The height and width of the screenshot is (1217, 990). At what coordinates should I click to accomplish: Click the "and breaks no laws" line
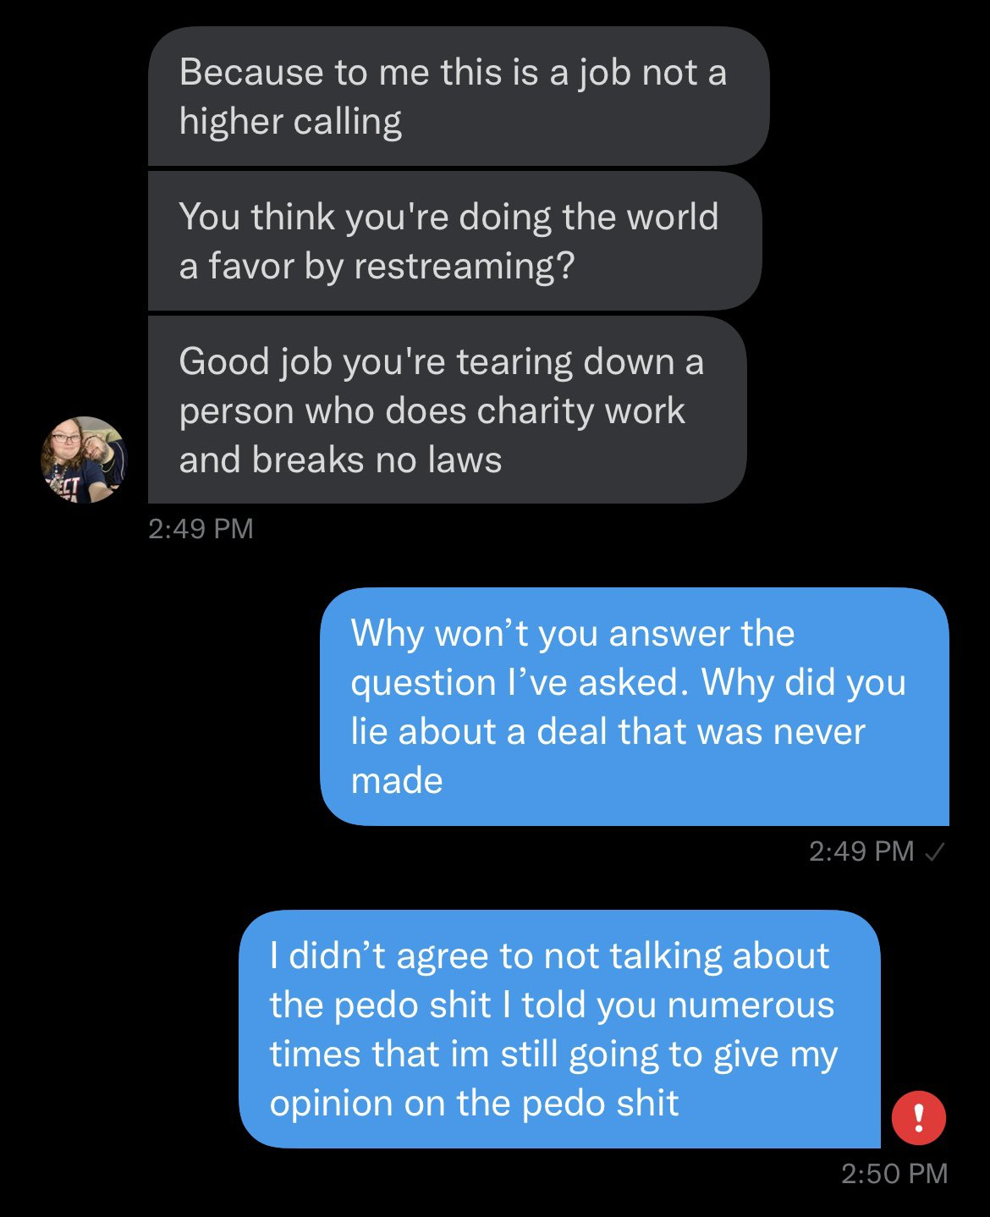coord(340,460)
